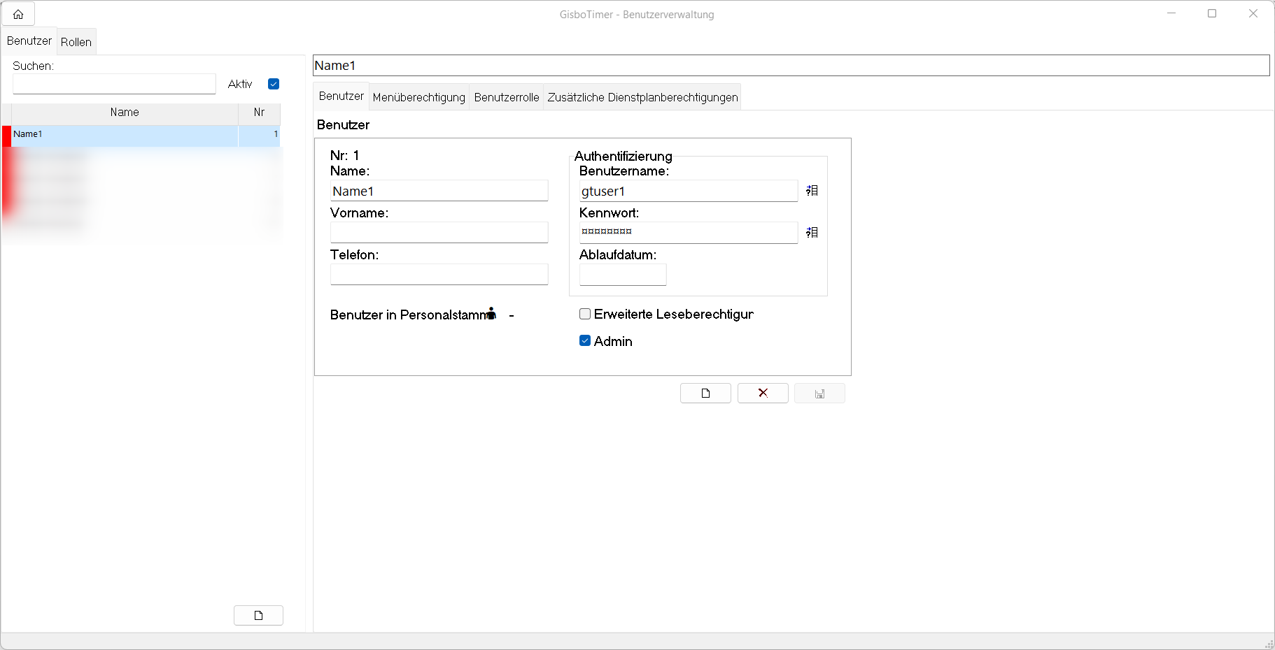Click the icon beside the Kennwort field

pyautogui.click(x=812, y=233)
